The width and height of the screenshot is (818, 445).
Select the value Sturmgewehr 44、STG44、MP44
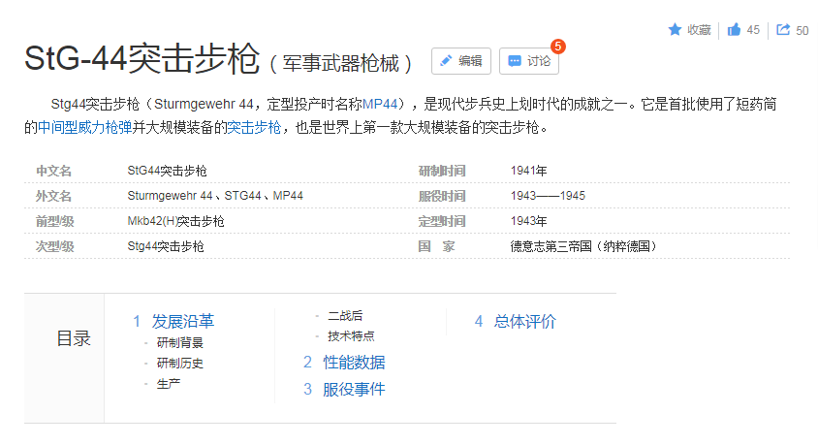point(215,196)
